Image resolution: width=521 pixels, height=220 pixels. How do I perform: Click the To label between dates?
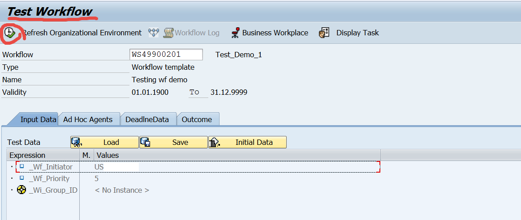(x=194, y=92)
